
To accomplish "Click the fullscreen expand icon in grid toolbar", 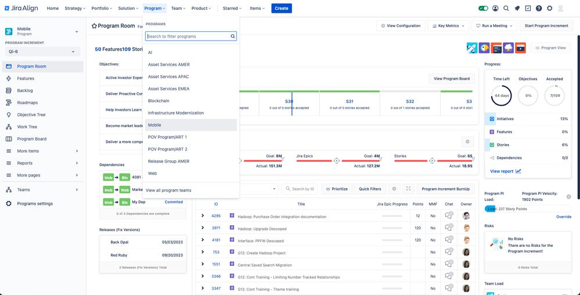I will (408, 189).
